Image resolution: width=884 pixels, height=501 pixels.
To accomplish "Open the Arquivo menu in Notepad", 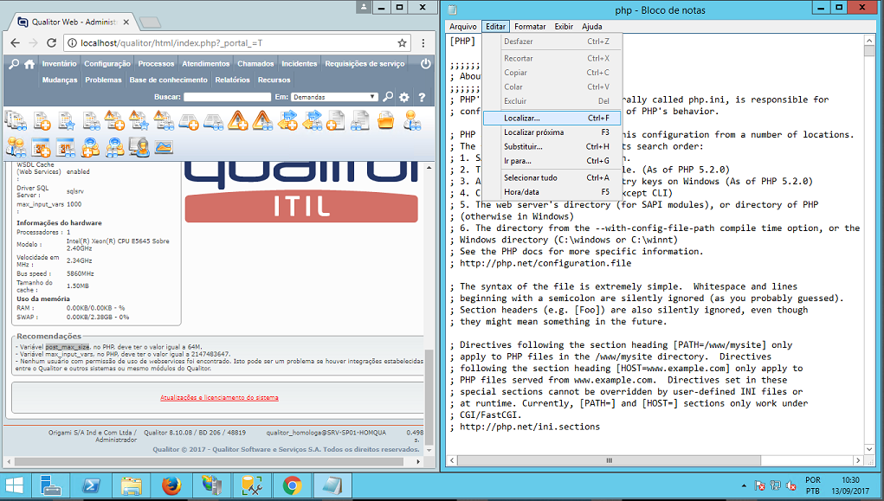I will 463,27.
